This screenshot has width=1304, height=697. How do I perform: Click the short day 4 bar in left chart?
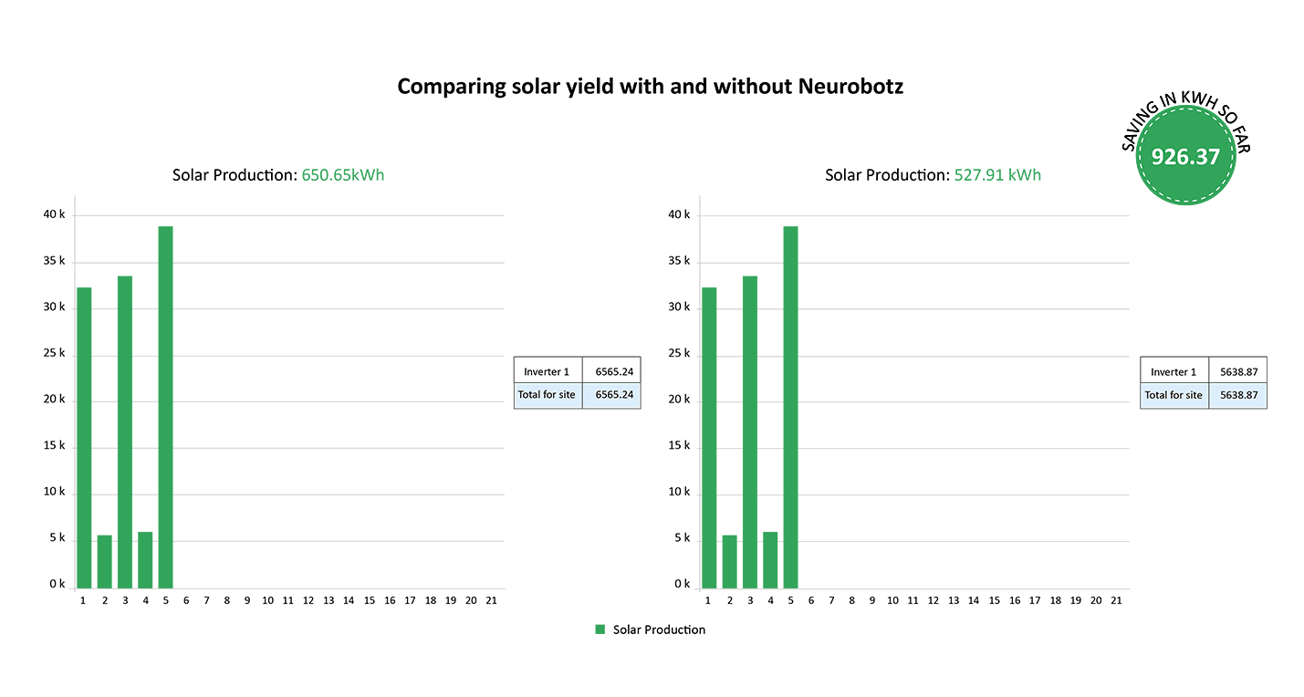pyautogui.click(x=145, y=560)
